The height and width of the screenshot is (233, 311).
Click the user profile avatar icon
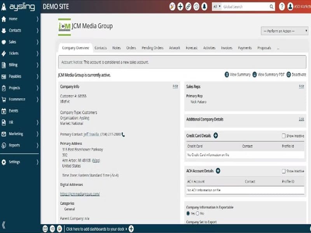290,7
